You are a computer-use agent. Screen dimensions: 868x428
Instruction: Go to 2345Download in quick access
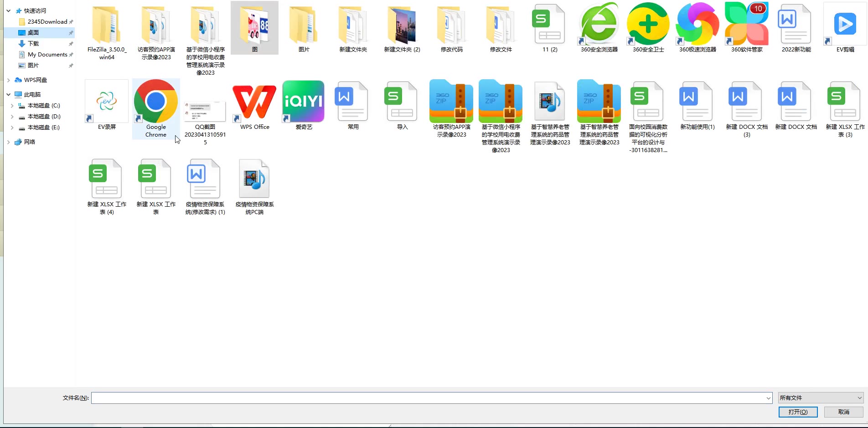tap(47, 21)
